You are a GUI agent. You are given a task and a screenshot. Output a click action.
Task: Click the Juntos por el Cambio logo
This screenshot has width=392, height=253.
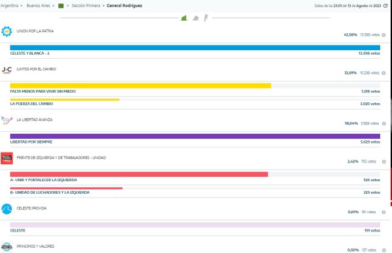click(x=7, y=70)
